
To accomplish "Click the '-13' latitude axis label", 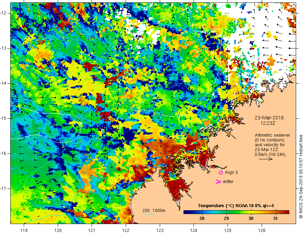I will pyautogui.click(x=3, y=48).
